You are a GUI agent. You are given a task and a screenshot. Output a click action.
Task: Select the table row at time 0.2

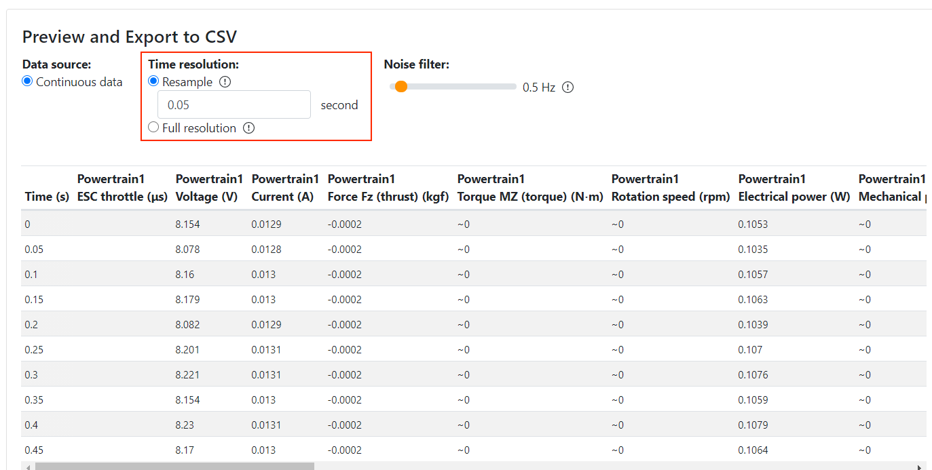(x=272, y=324)
